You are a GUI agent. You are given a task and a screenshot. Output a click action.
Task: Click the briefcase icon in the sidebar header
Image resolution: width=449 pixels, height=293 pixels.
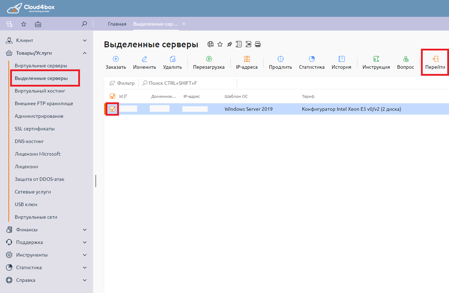click(38, 24)
